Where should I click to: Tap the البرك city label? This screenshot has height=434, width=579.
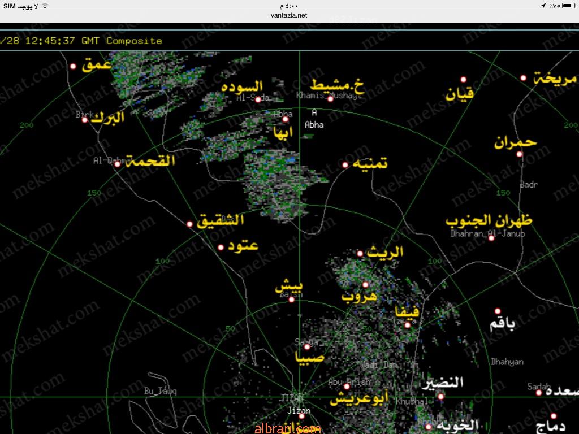107,118
